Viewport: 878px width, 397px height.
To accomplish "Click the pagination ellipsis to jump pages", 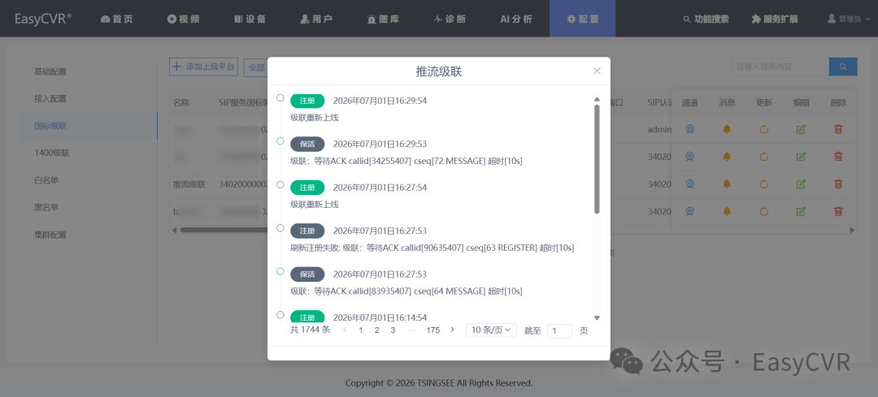I will tap(411, 330).
